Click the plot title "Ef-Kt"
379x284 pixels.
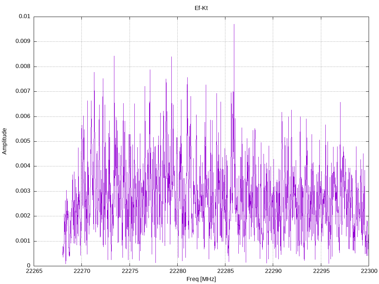(x=201, y=8)
